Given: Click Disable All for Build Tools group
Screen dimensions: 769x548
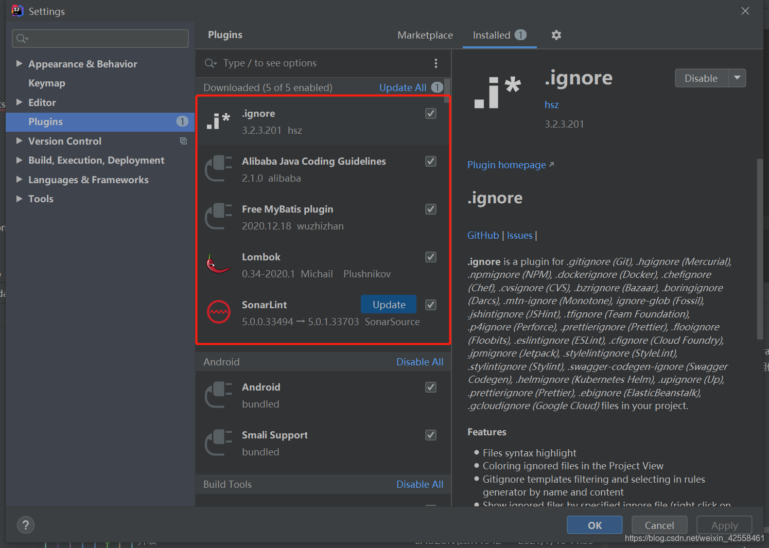Looking at the screenshot, I should 420,484.
